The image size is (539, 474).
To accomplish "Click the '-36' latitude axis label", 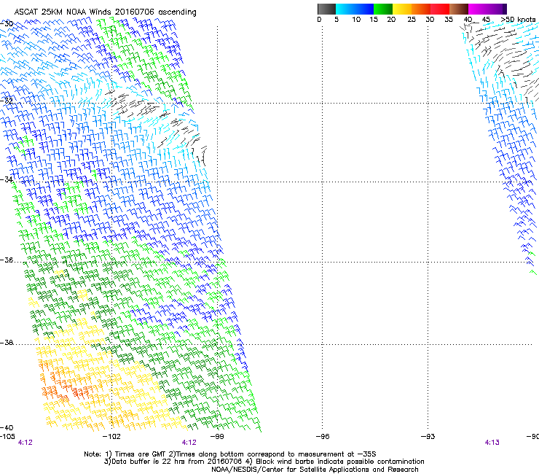I will coord(7,260).
